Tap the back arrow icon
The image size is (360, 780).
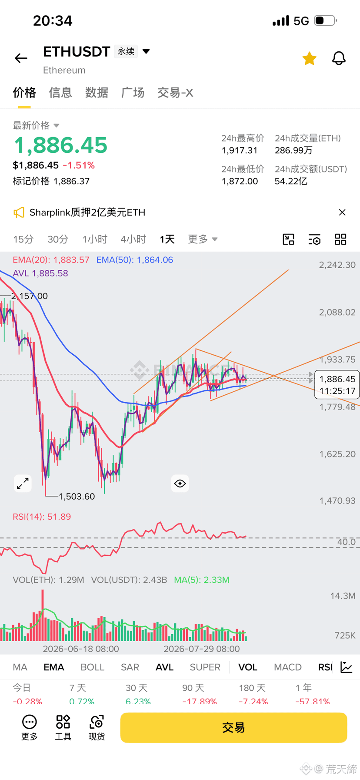[x=21, y=58]
